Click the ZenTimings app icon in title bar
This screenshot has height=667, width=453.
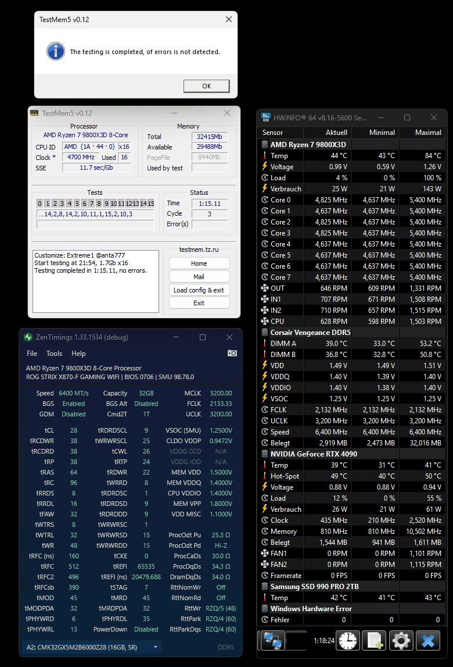tap(28, 337)
